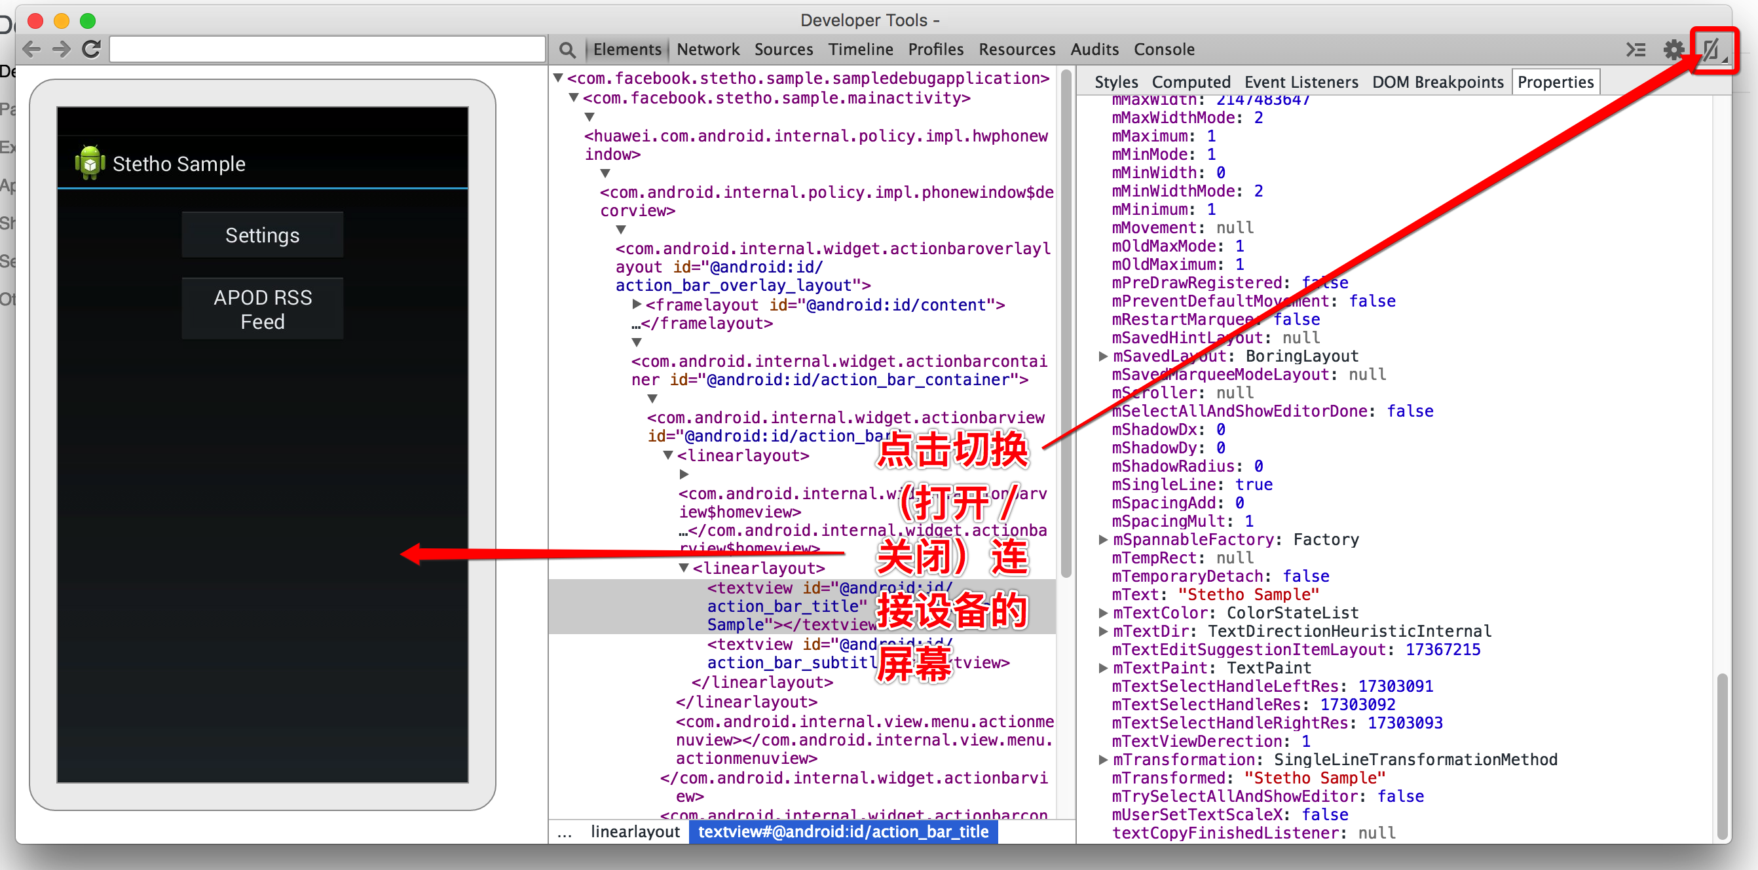Click the URL address input field

327,50
